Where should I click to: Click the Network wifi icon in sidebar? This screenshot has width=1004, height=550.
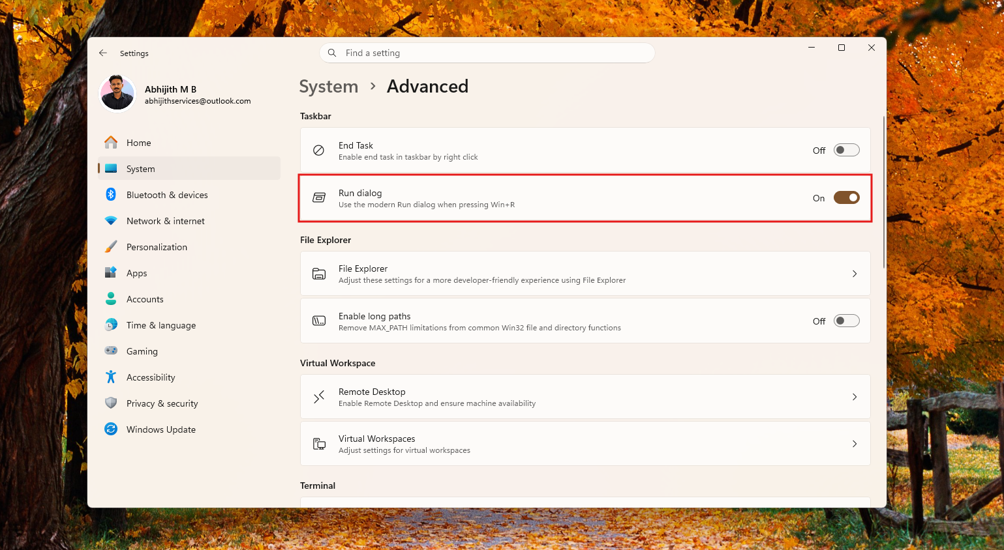pos(111,221)
